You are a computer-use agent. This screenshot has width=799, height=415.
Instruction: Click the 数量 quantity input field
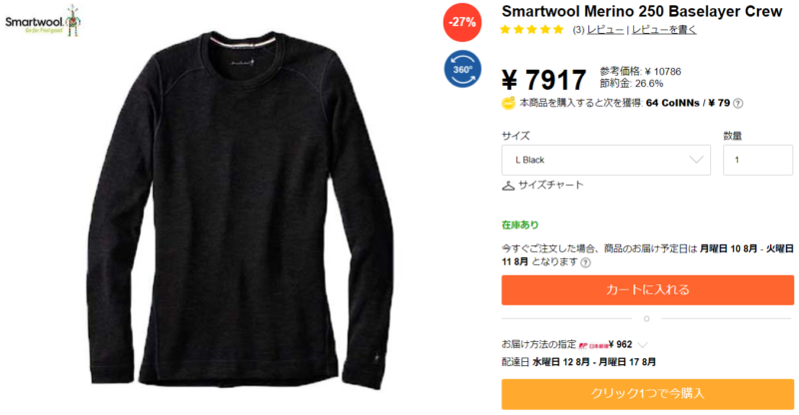click(x=758, y=160)
